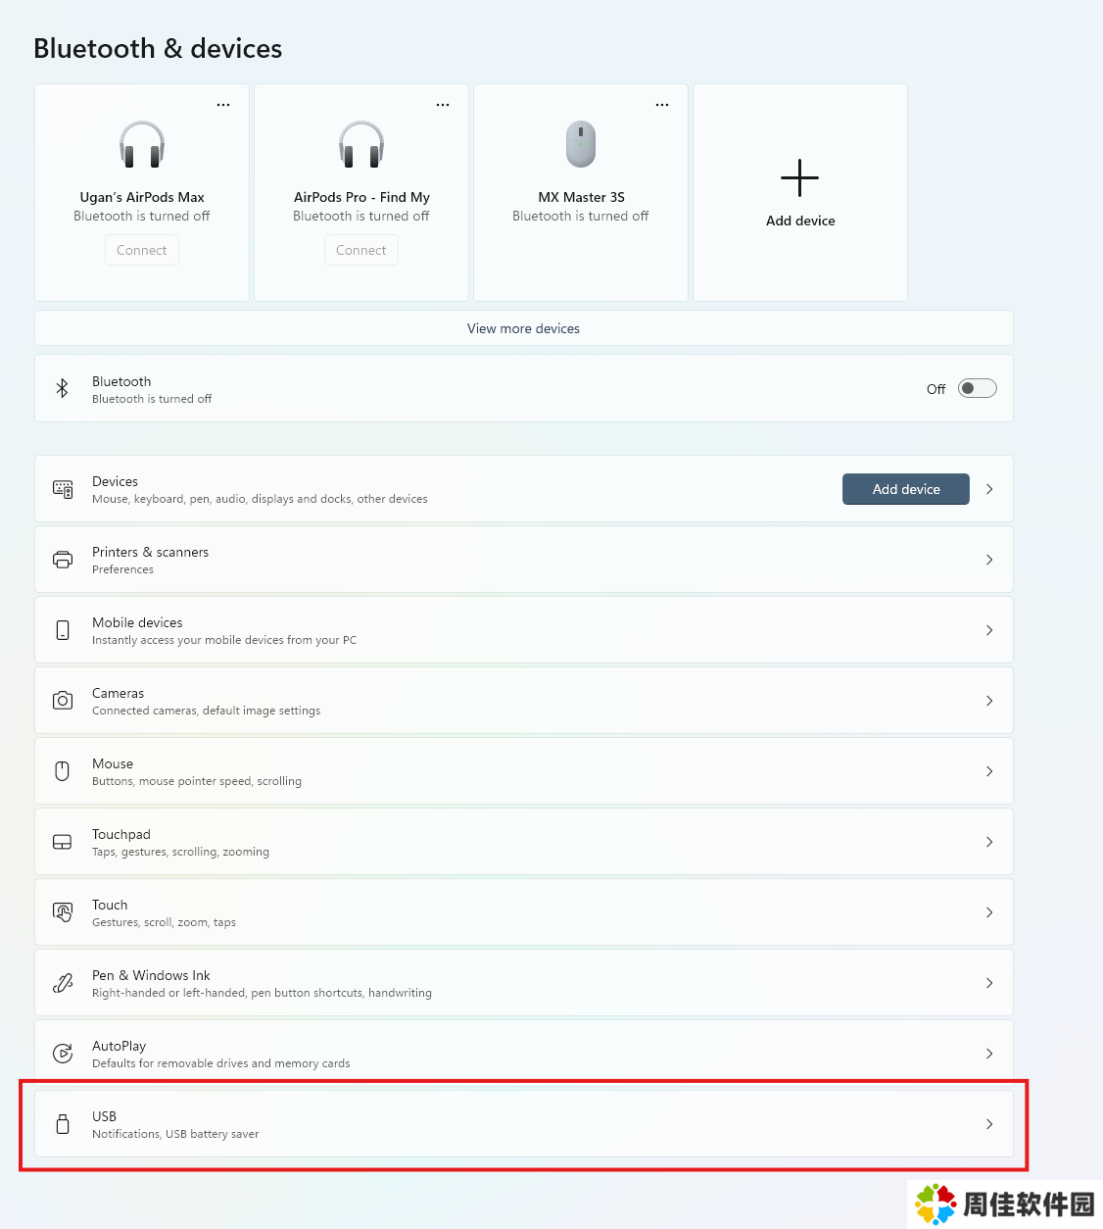Open Printers & scanners chevron
Viewport: 1103px width, 1229px height.
989,560
